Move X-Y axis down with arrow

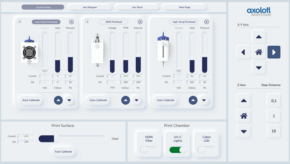(x=258, y=67)
